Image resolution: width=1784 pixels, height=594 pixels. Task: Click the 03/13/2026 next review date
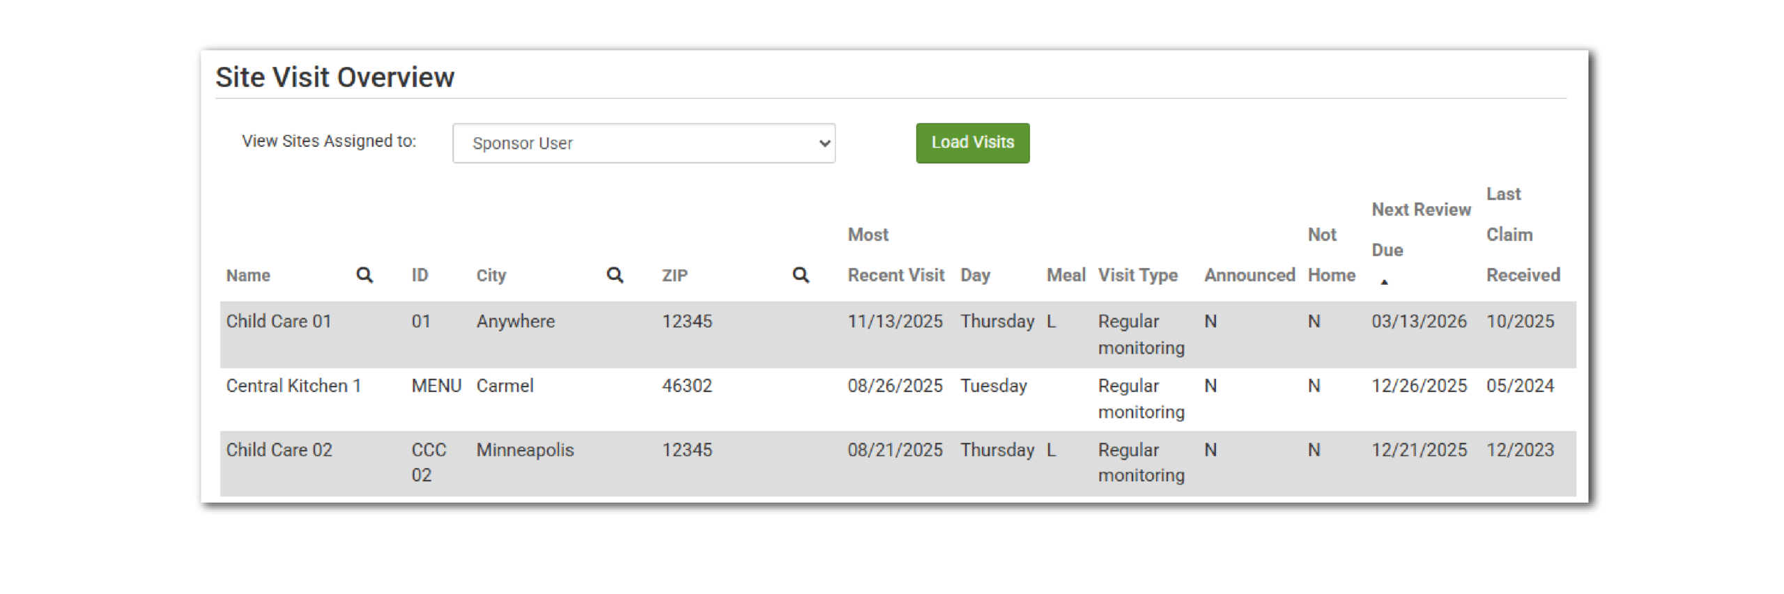(1419, 321)
